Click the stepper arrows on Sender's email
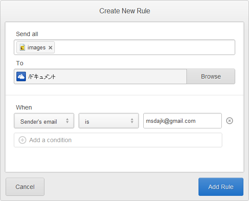 coord(67,121)
